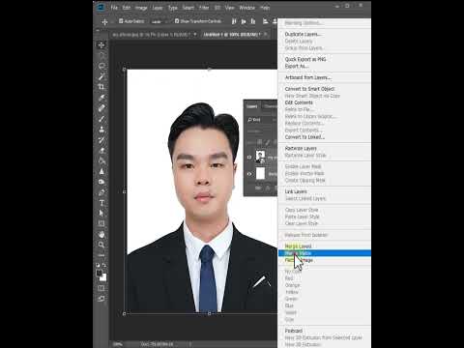Select the Blur tool
The width and height of the screenshot is (464, 348).
(101, 171)
